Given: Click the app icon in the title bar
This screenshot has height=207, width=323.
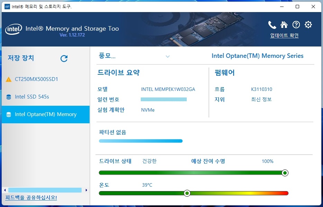Looking at the screenshot, I should pyautogui.click(x=7, y=7).
